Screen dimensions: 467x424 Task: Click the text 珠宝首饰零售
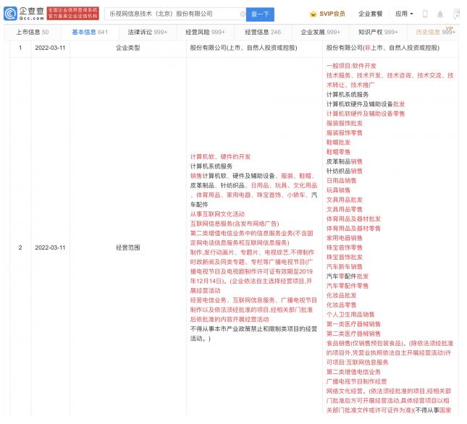pyautogui.click(x=345, y=247)
